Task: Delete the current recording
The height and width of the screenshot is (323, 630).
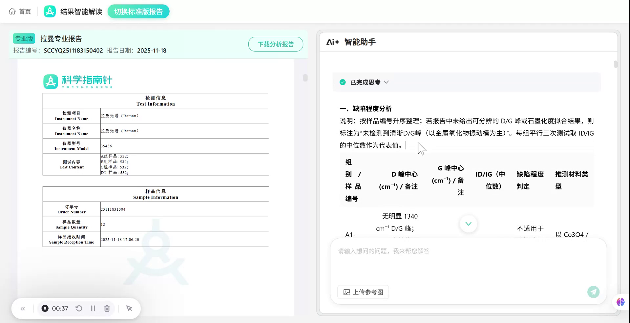Action: [x=107, y=308]
